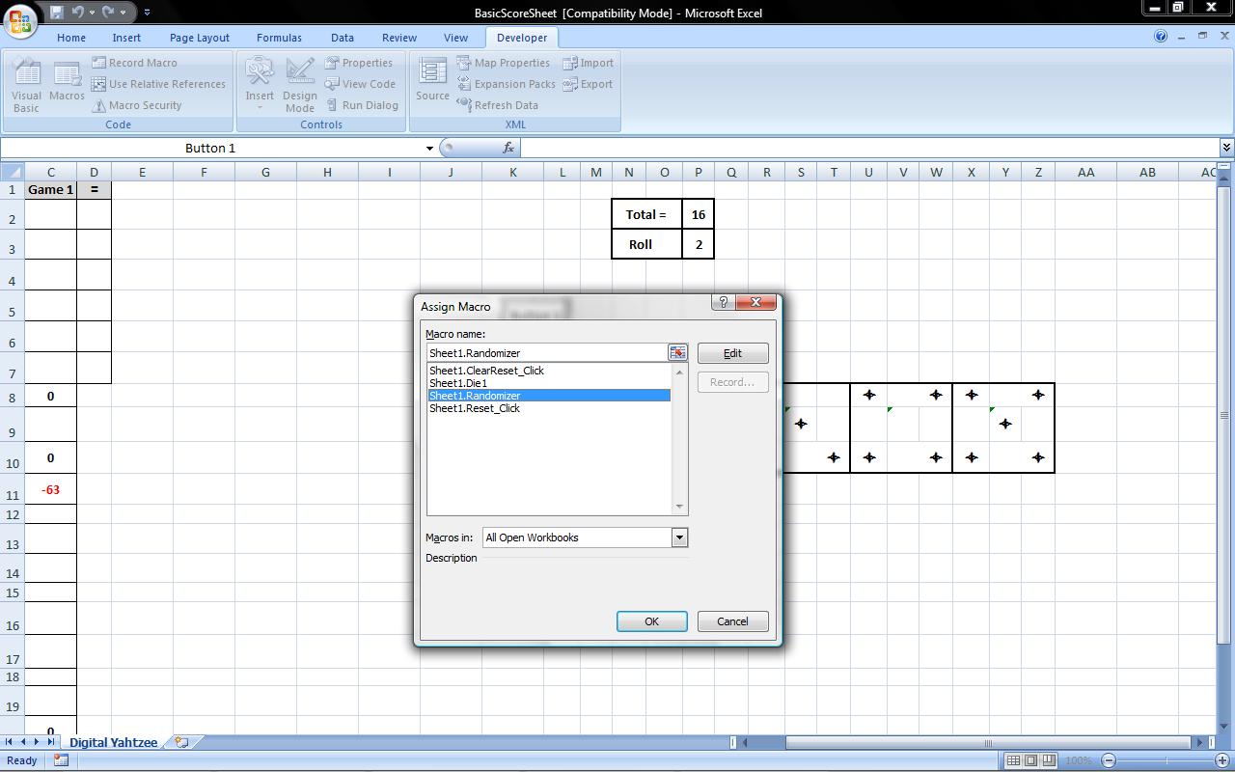This screenshot has width=1235, height=772.
Task: Open the Macros in dropdown
Action: (x=679, y=538)
